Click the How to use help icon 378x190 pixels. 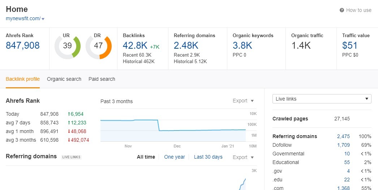tap(342, 10)
